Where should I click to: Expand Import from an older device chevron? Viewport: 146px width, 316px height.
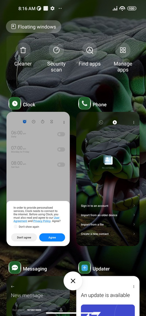134,215
